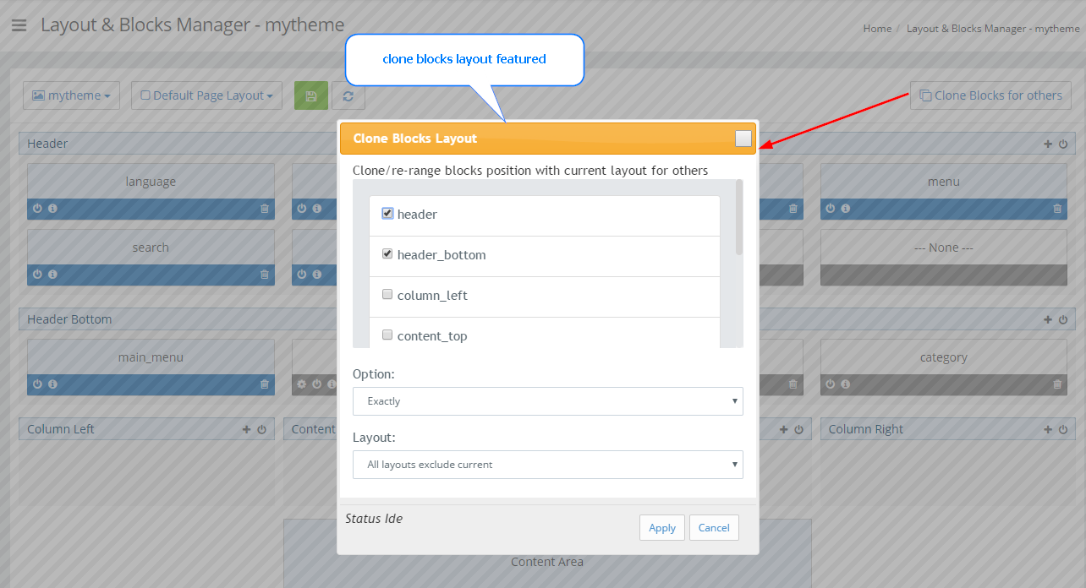Delete the language block via trash icon
The image size is (1086, 588).
point(265,208)
